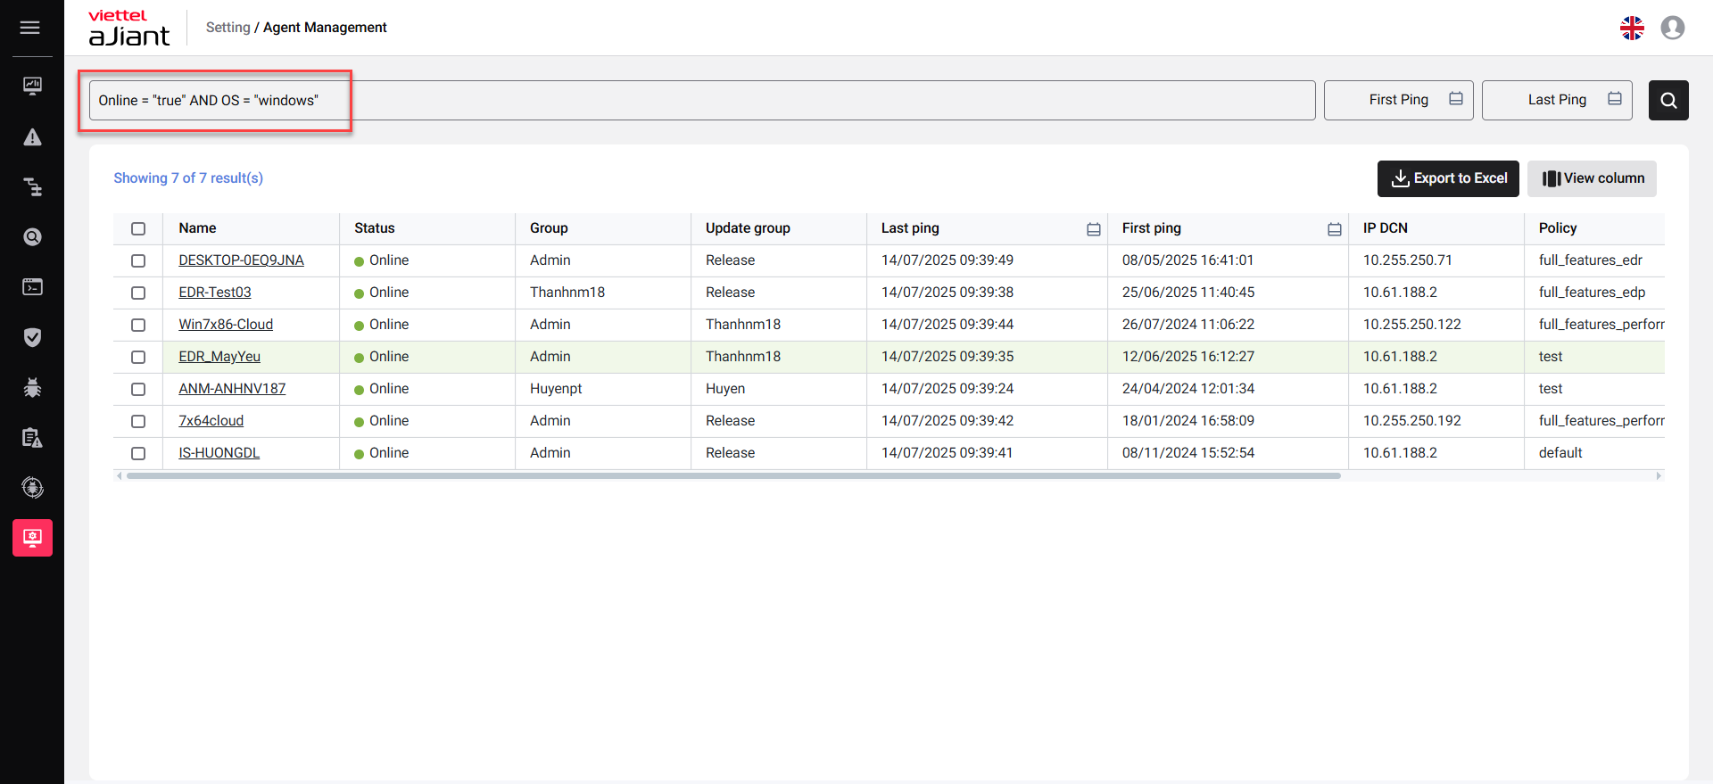Select the checkbox for IS-HUONGDL agent
The width and height of the screenshot is (1713, 784).
pyautogui.click(x=138, y=453)
